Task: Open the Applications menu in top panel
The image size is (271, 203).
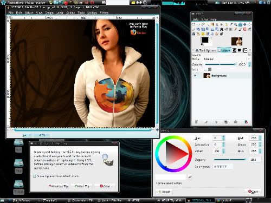Action: tap(15, 3)
